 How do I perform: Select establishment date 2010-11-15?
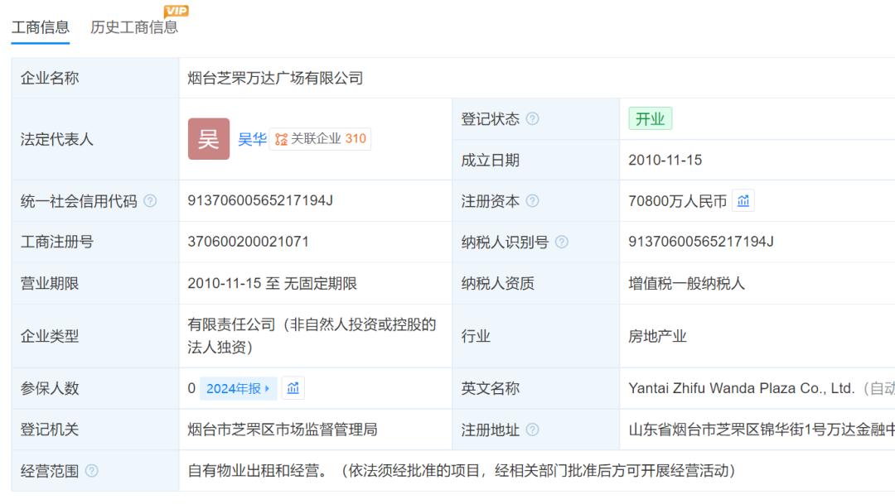(x=665, y=160)
